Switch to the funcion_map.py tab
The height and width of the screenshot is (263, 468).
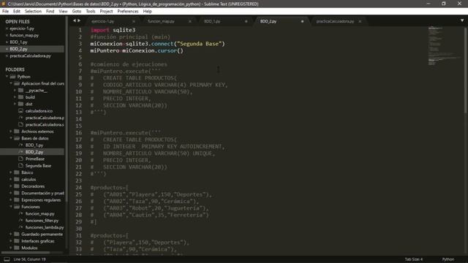[161, 21]
